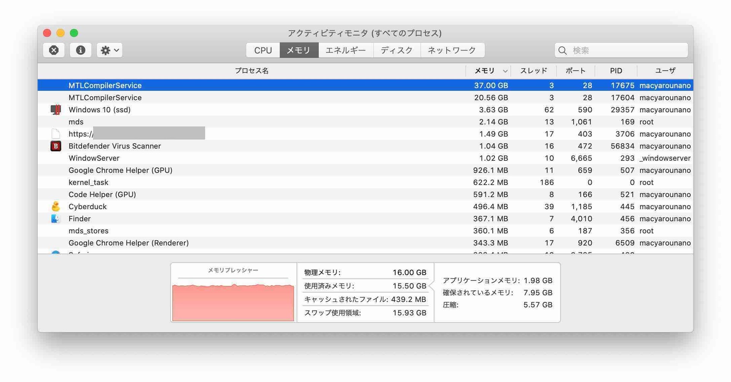This screenshot has height=382, width=731.
Task: Select the mds_stores process row
Action: click(x=365, y=231)
